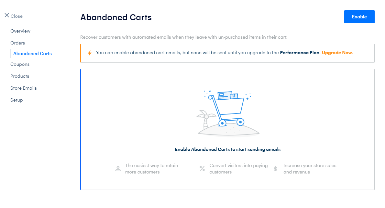This screenshot has width=385, height=208.
Task: Open the Overview section
Action: click(x=20, y=31)
